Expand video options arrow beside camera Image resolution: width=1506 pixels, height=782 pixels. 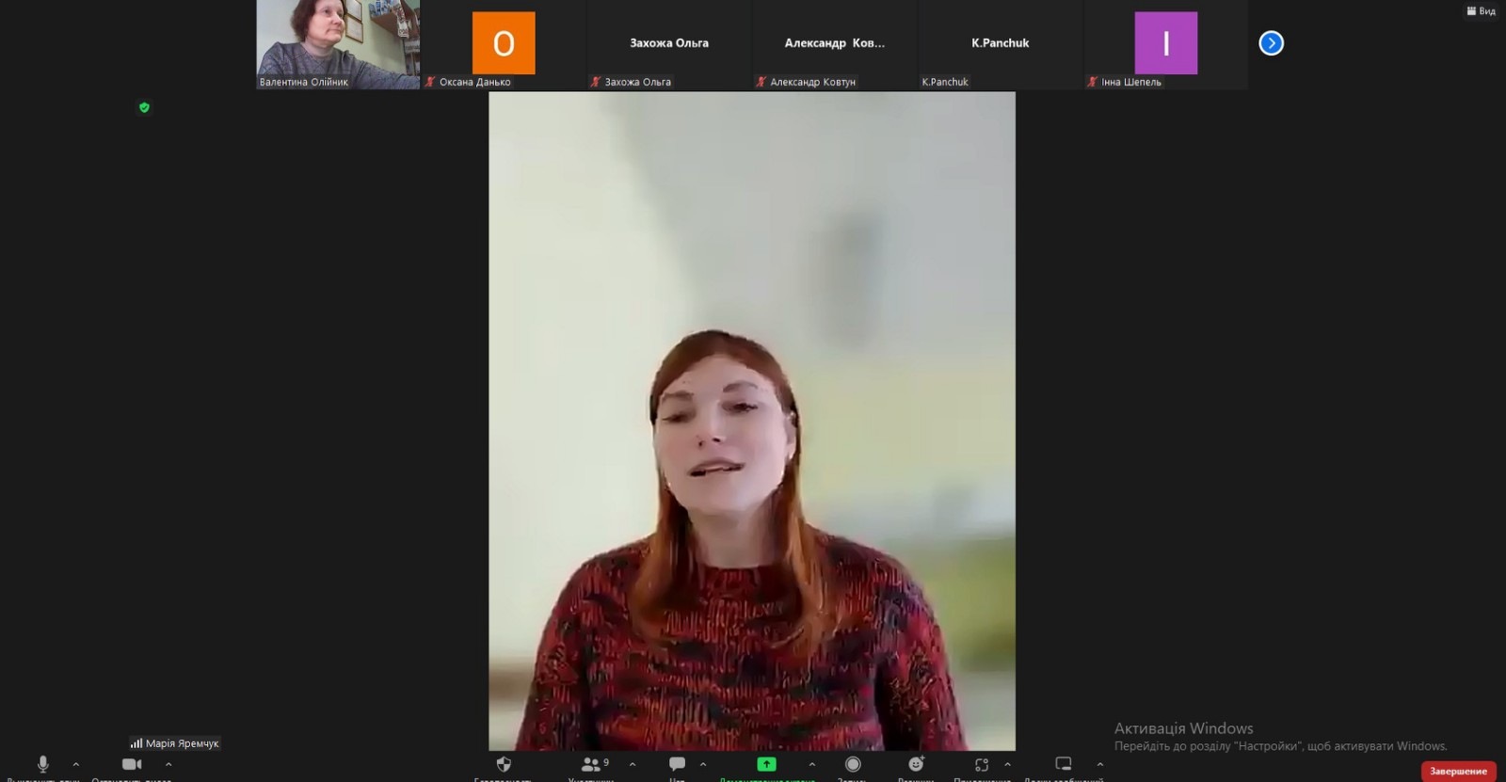click(x=168, y=764)
